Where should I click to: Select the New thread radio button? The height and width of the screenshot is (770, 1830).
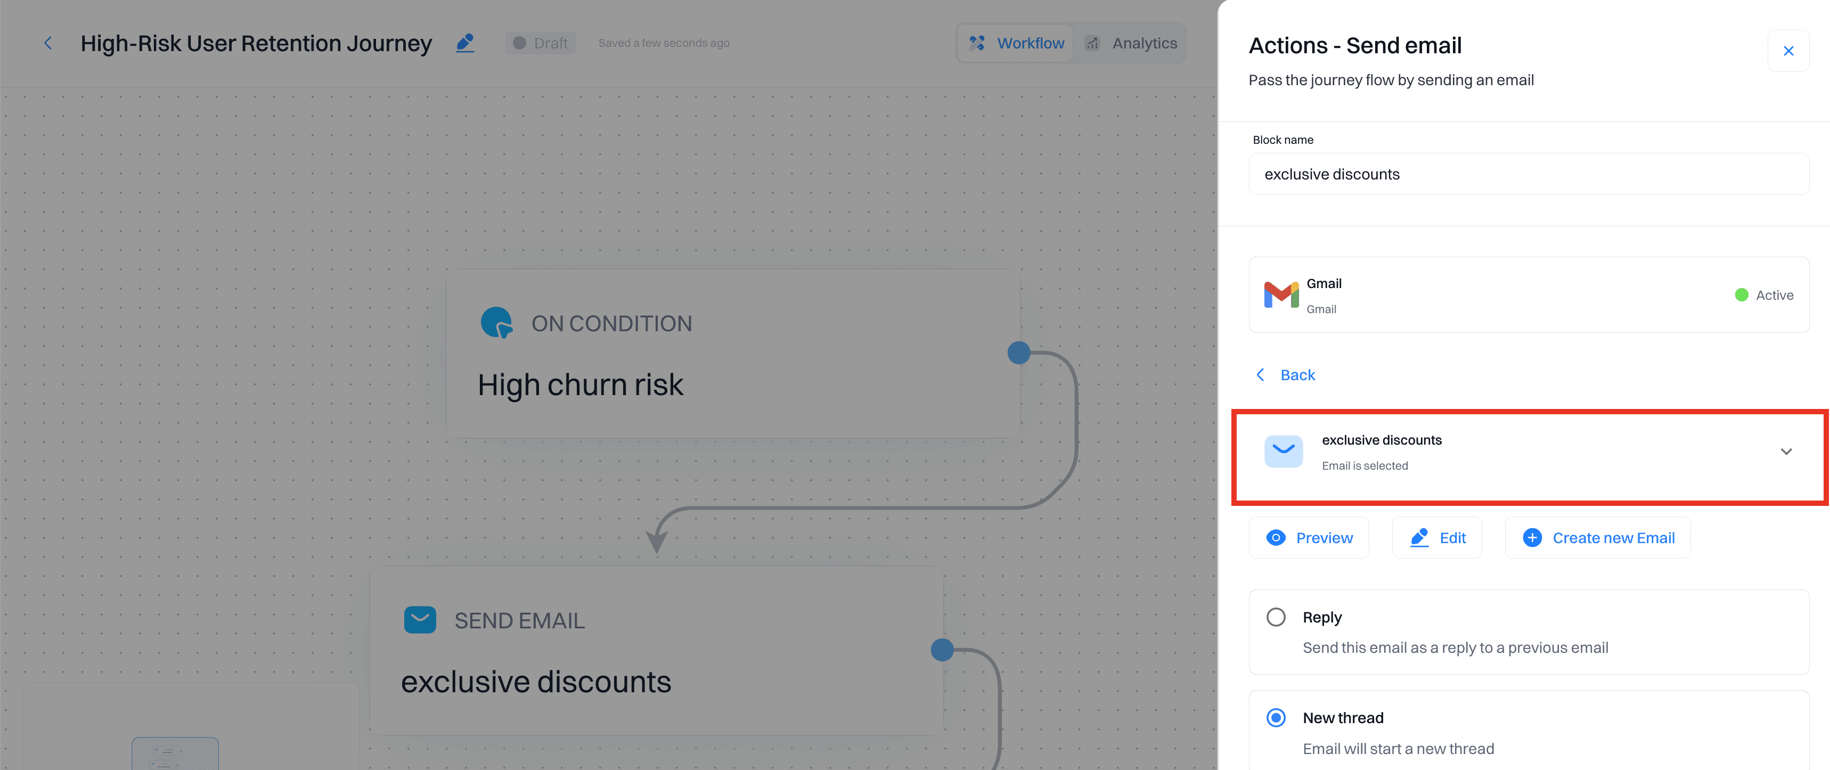(1277, 717)
